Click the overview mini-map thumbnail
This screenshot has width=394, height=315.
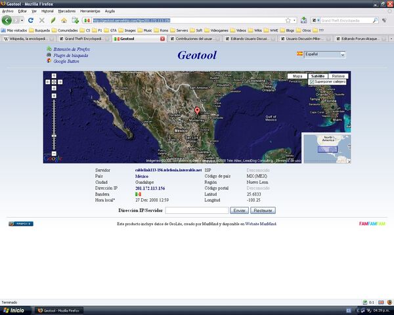point(327,148)
